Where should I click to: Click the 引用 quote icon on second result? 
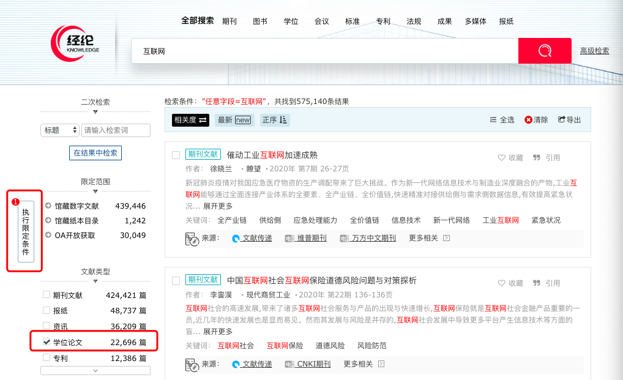tap(537, 283)
